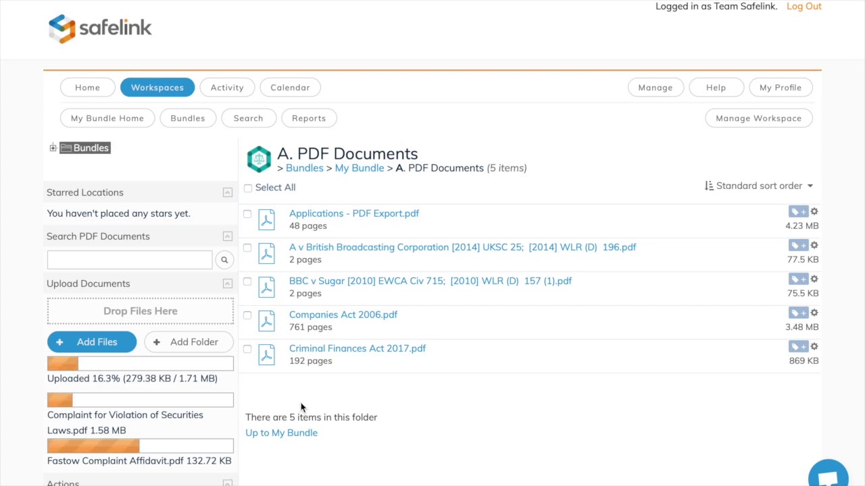This screenshot has height=486, width=865.
Task: Collapse the Search PDF Documents panel
Action: [x=228, y=236]
